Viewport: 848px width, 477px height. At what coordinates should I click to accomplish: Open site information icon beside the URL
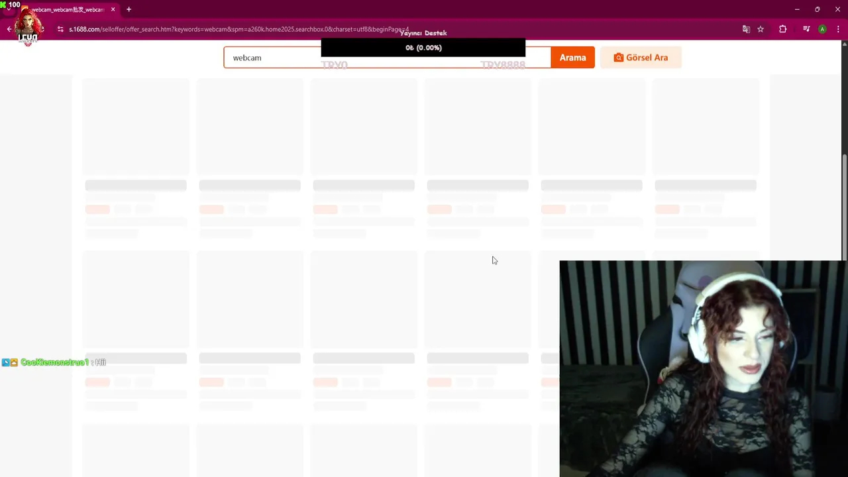[x=60, y=29]
